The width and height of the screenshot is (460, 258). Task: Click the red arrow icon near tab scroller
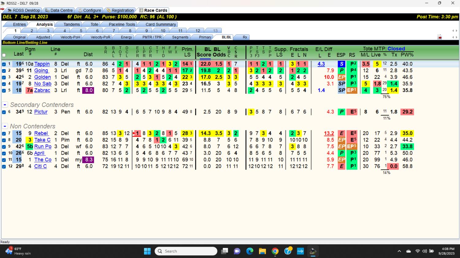click(x=440, y=37)
